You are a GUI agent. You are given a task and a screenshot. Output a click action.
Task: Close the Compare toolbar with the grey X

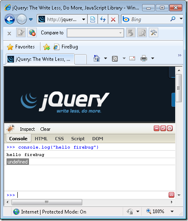click(x=9, y=34)
